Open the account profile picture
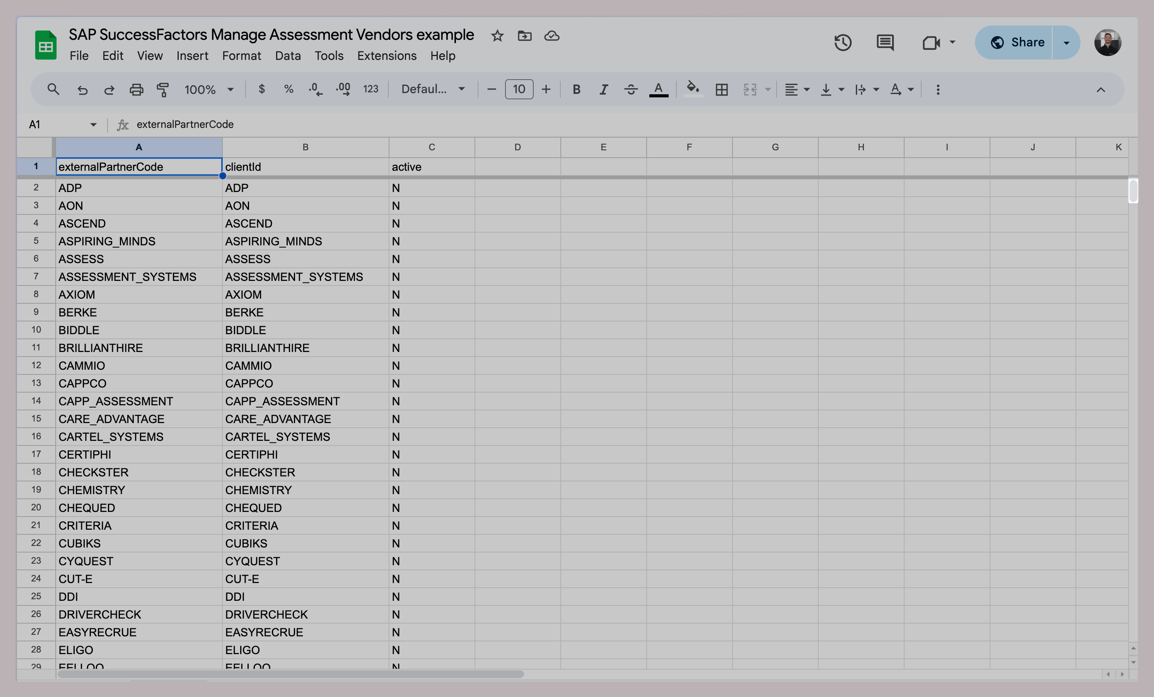The image size is (1154, 697). (x=1108, y=42)
